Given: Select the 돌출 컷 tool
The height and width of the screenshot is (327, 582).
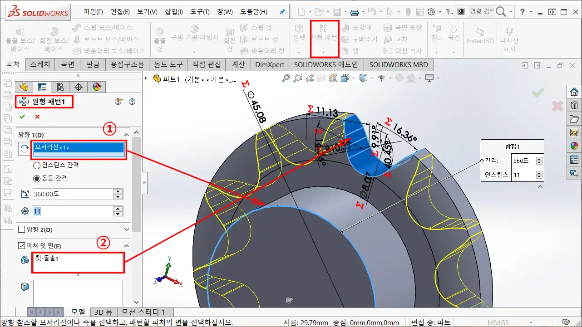Looking at the screenshot, I should click(160, 40).
